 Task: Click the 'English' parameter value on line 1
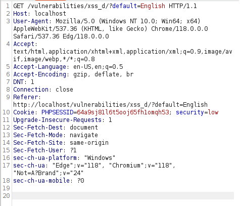click(153, 6)
